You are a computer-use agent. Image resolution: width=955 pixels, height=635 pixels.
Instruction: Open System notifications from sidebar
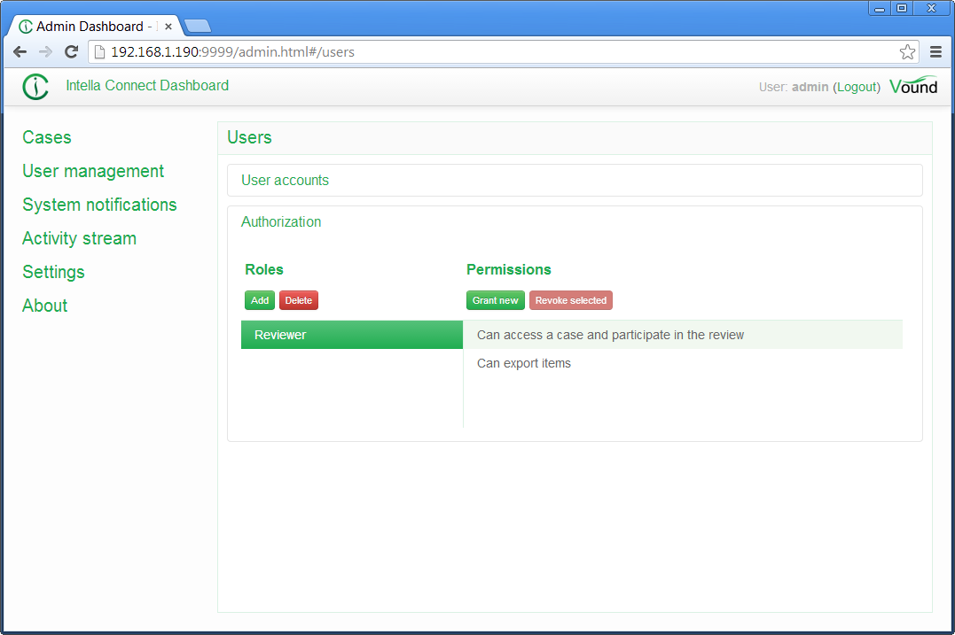pyautogui.click(x=99, y=205)
